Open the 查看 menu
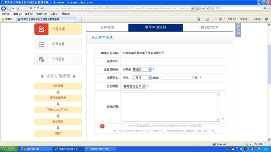This screenshot has height=152, width=271. (x=29, y=14)
